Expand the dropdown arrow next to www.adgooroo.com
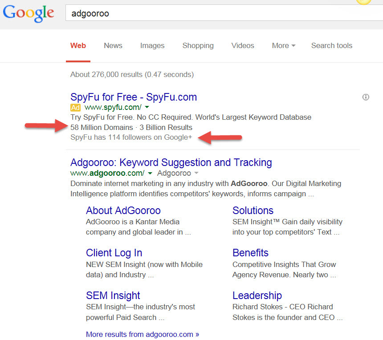The image size is (383, 340). click(x=150, y=173)
